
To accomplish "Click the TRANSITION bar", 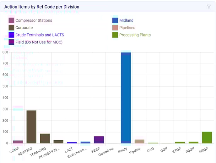I will click(x=58, y=142).
